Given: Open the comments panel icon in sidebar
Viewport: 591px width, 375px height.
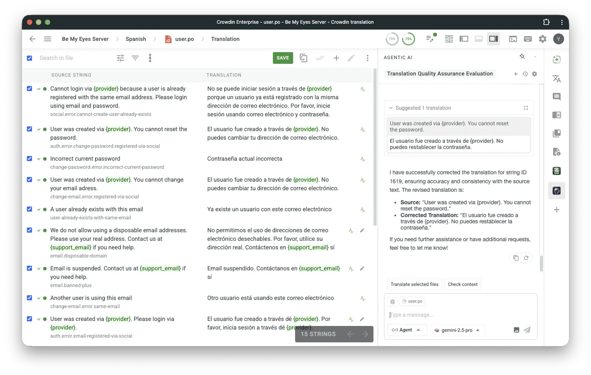Looking at the screenshot, I should pos(556,97).
